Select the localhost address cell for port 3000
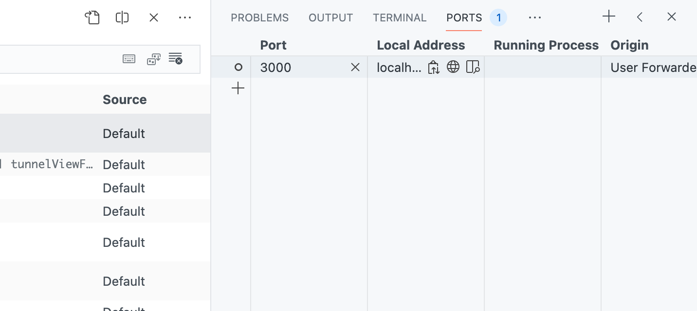Screen dimensions: 697x311 tap(399, 68)
